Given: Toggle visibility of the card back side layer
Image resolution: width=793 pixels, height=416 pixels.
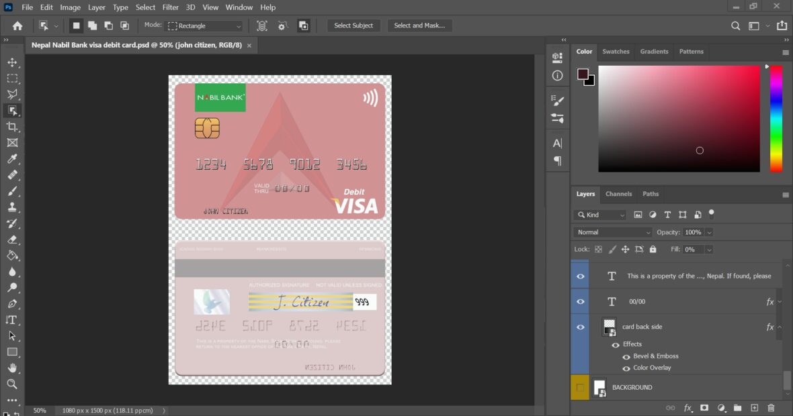Looking at the screenshot, I should click(579, 327).
